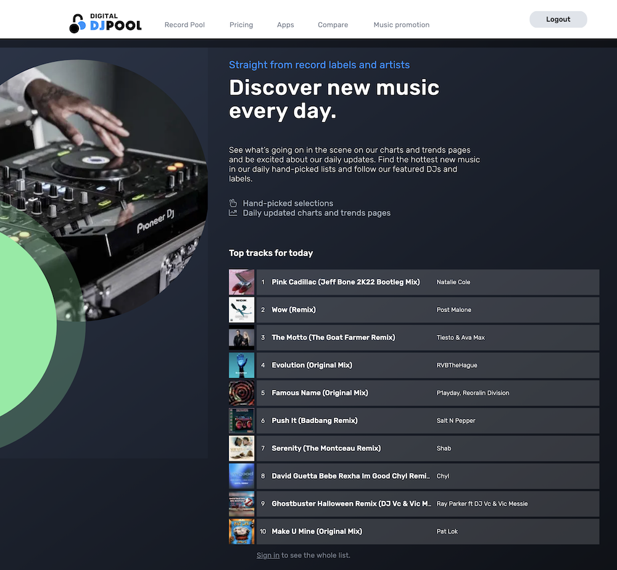Click artist 'P1ayday, Reoralin Division'

tap(473, 392)
